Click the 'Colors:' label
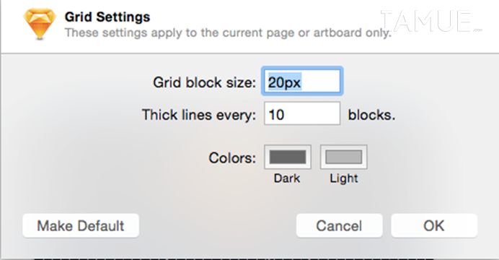The height and width of the screenshot is (260, 499). click(232, 157)
